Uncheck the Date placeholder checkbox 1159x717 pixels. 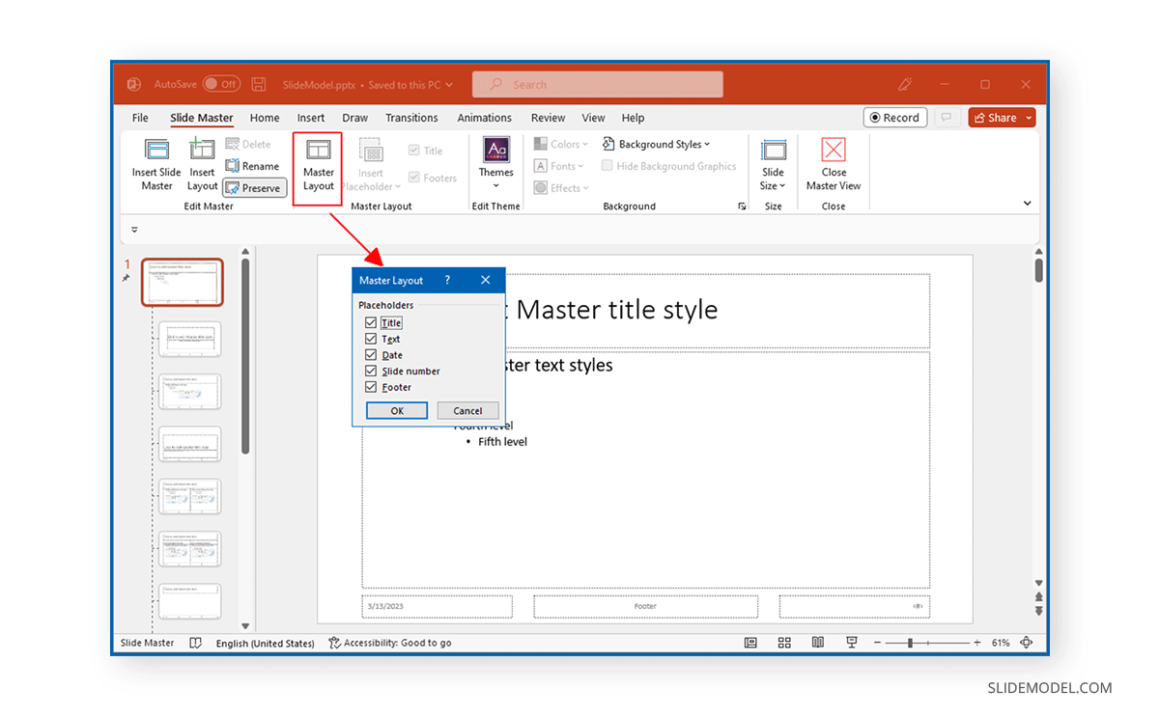pyautogui.click(x=370, y=354)
